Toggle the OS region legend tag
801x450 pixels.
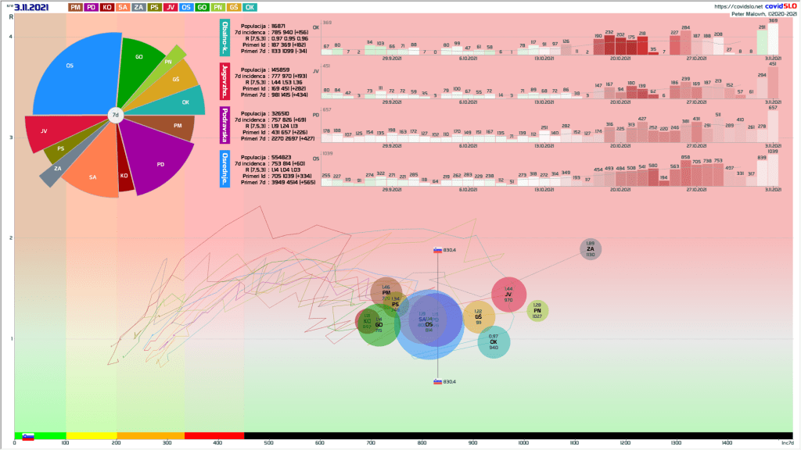pyautogui.click(x=187, y=7)
